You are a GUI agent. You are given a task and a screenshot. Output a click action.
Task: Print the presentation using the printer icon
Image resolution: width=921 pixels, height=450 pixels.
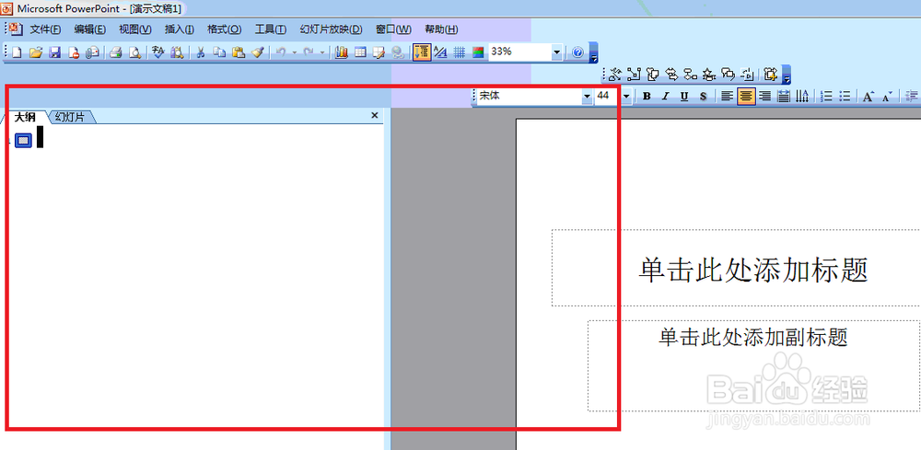116,52
